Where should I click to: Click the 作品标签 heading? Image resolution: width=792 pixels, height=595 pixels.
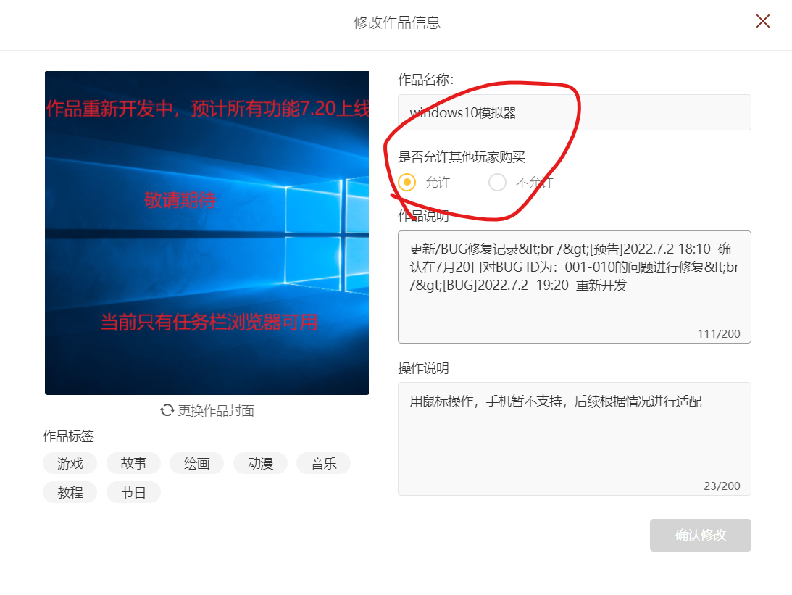click(68, 436)
